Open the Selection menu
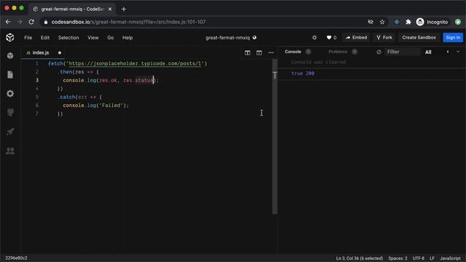Screen dimensions: 466x262 click(68, 38)
